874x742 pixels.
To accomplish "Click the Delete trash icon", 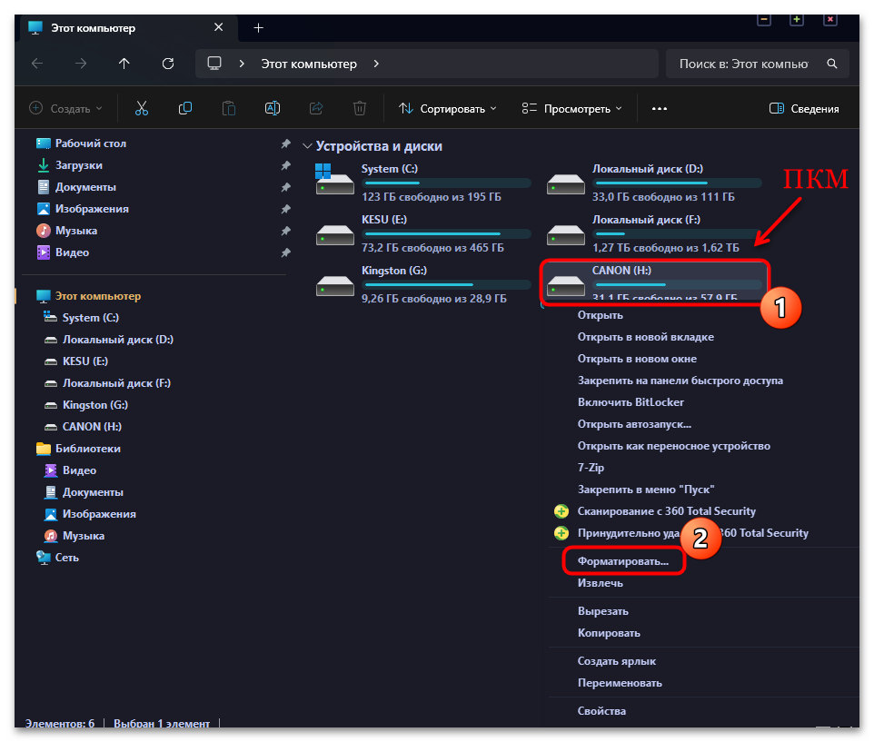I will coord(360,108).
